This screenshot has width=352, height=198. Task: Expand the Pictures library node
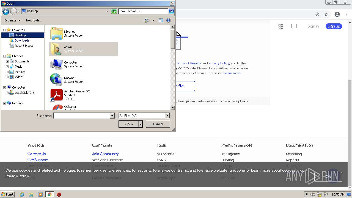pos(7,72)
